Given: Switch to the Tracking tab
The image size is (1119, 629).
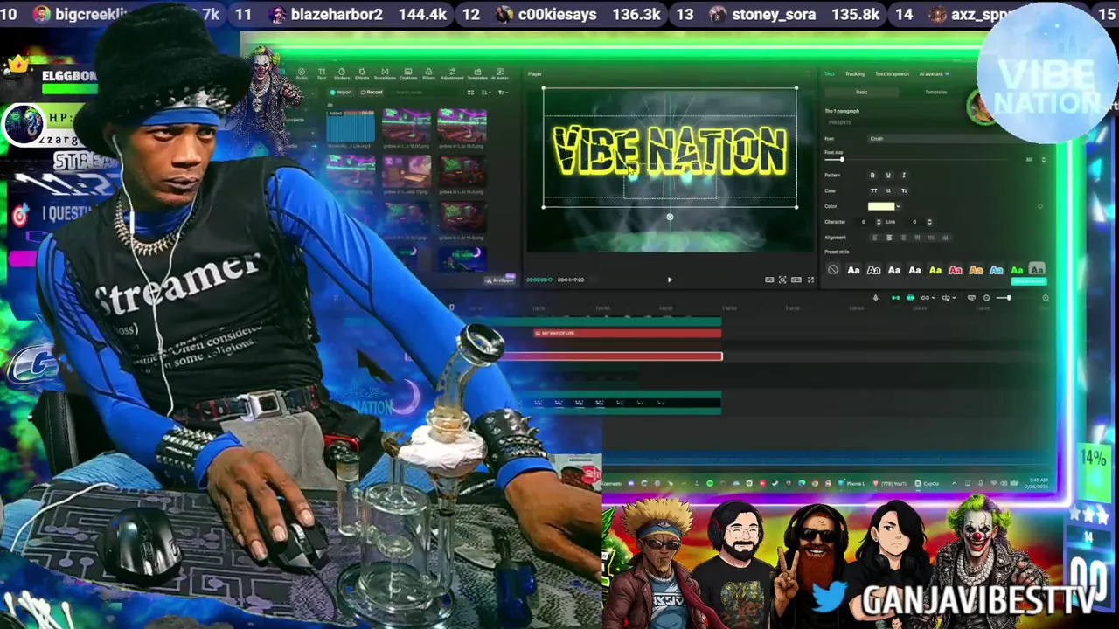Looking at the screenshot, I should 855,73.
